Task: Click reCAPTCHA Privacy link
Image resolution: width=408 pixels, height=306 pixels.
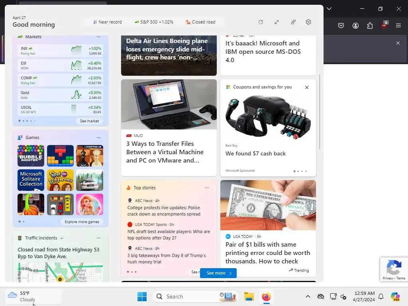Action: point(388,278)
